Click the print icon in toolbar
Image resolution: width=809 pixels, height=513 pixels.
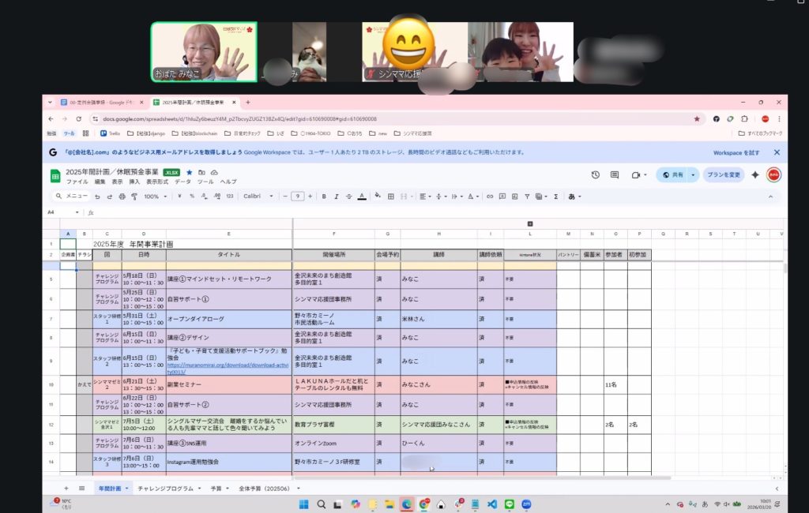point(122,197)
